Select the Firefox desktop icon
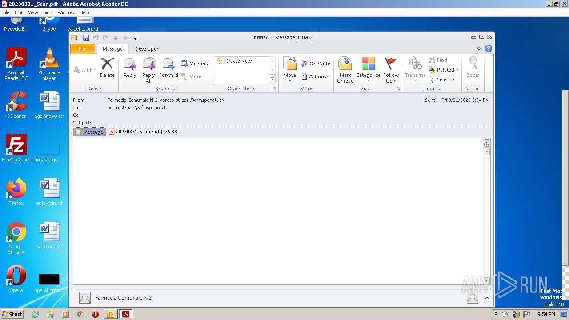Image resolution: width=569 pixels, height=320 pixels. [x=16, y=192]
